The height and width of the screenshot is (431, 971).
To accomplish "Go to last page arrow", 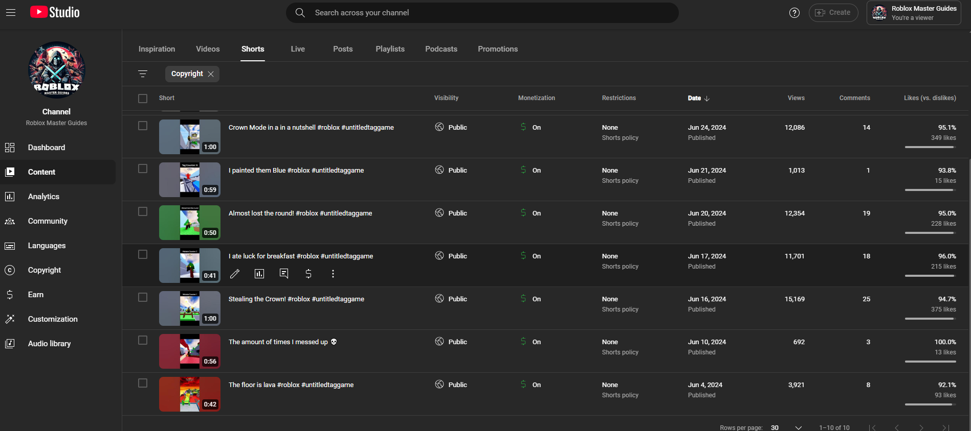I will tap(946, 428).
